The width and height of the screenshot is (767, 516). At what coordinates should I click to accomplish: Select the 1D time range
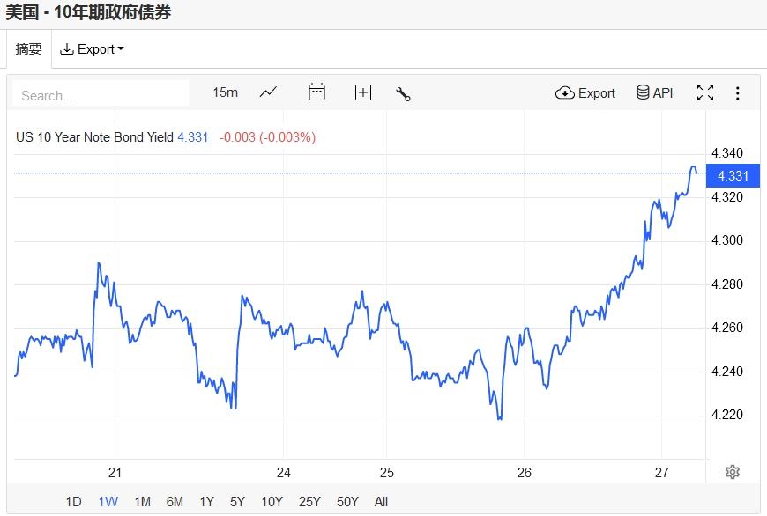tap(73, 501)
